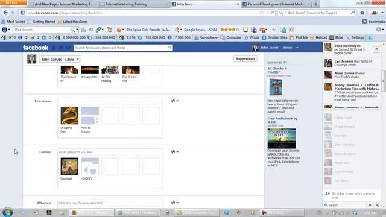Click Anne Davies ticker story
386x217 pixels.
tap(352, 75)
